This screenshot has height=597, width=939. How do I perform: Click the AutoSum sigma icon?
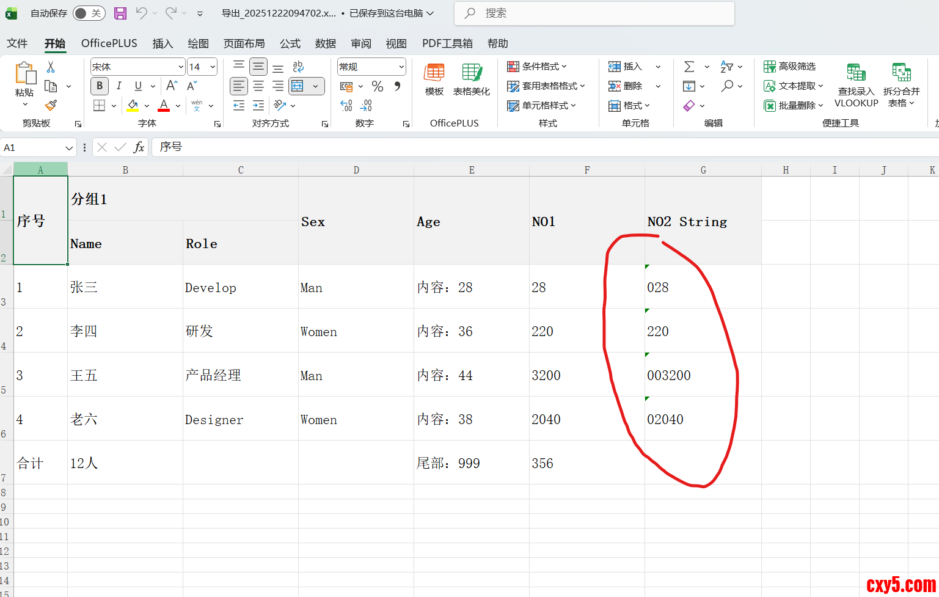point(689,67)
